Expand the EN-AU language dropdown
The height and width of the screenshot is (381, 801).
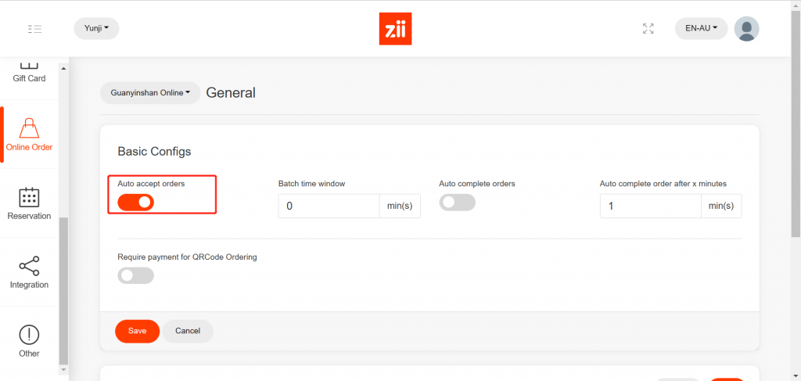click(x=701, y=29)
